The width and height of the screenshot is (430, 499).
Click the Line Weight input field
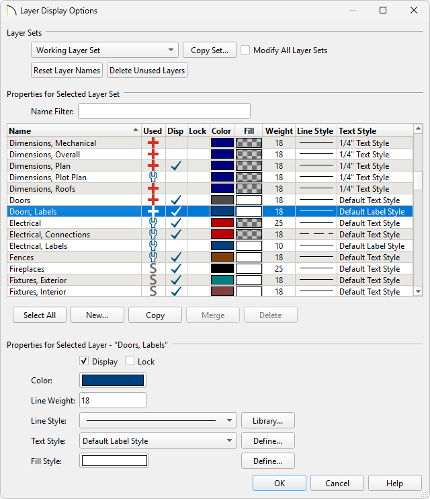tap(113, 400)
